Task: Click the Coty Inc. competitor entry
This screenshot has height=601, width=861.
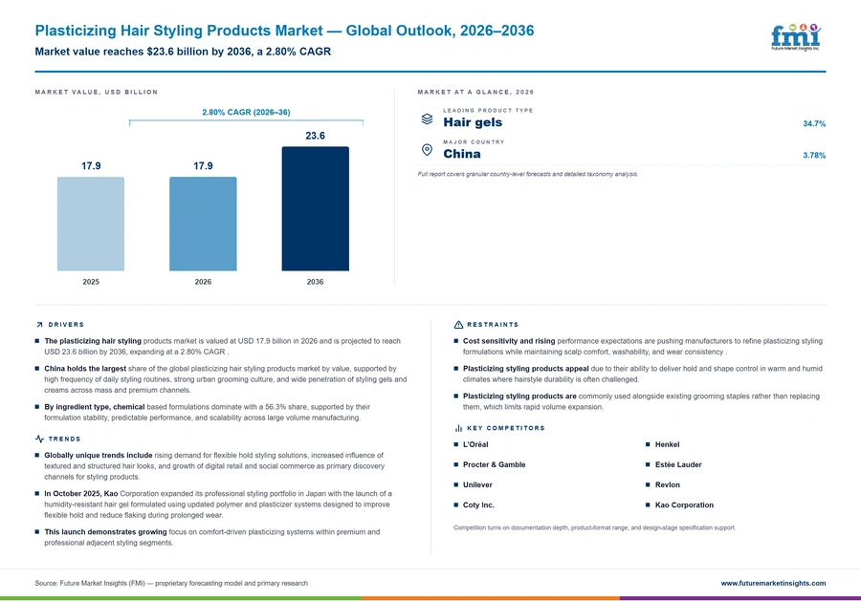Action: coord(478,505)
